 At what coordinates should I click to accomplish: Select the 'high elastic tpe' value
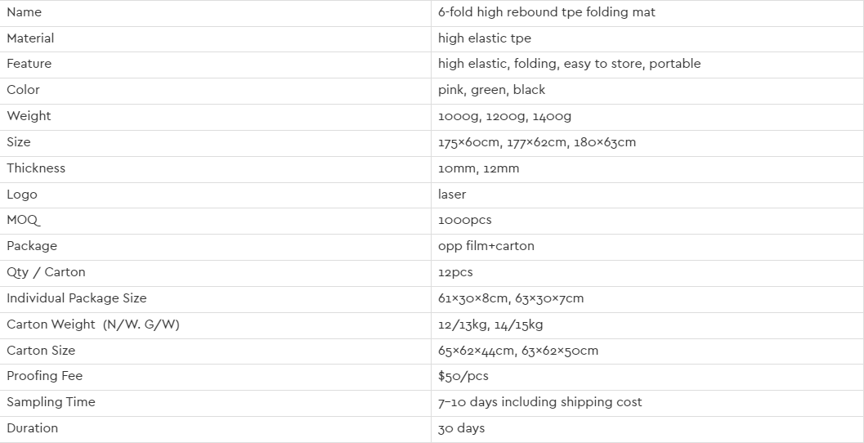click(x=485, y=38)
